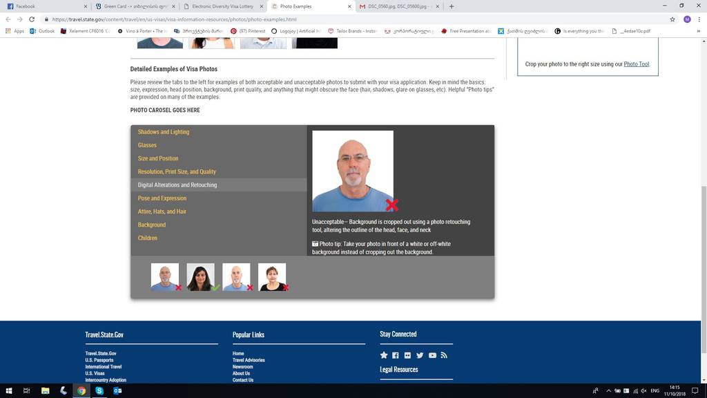Show hidden system tray icons
The image size is (707, 398).
(609, 391)
